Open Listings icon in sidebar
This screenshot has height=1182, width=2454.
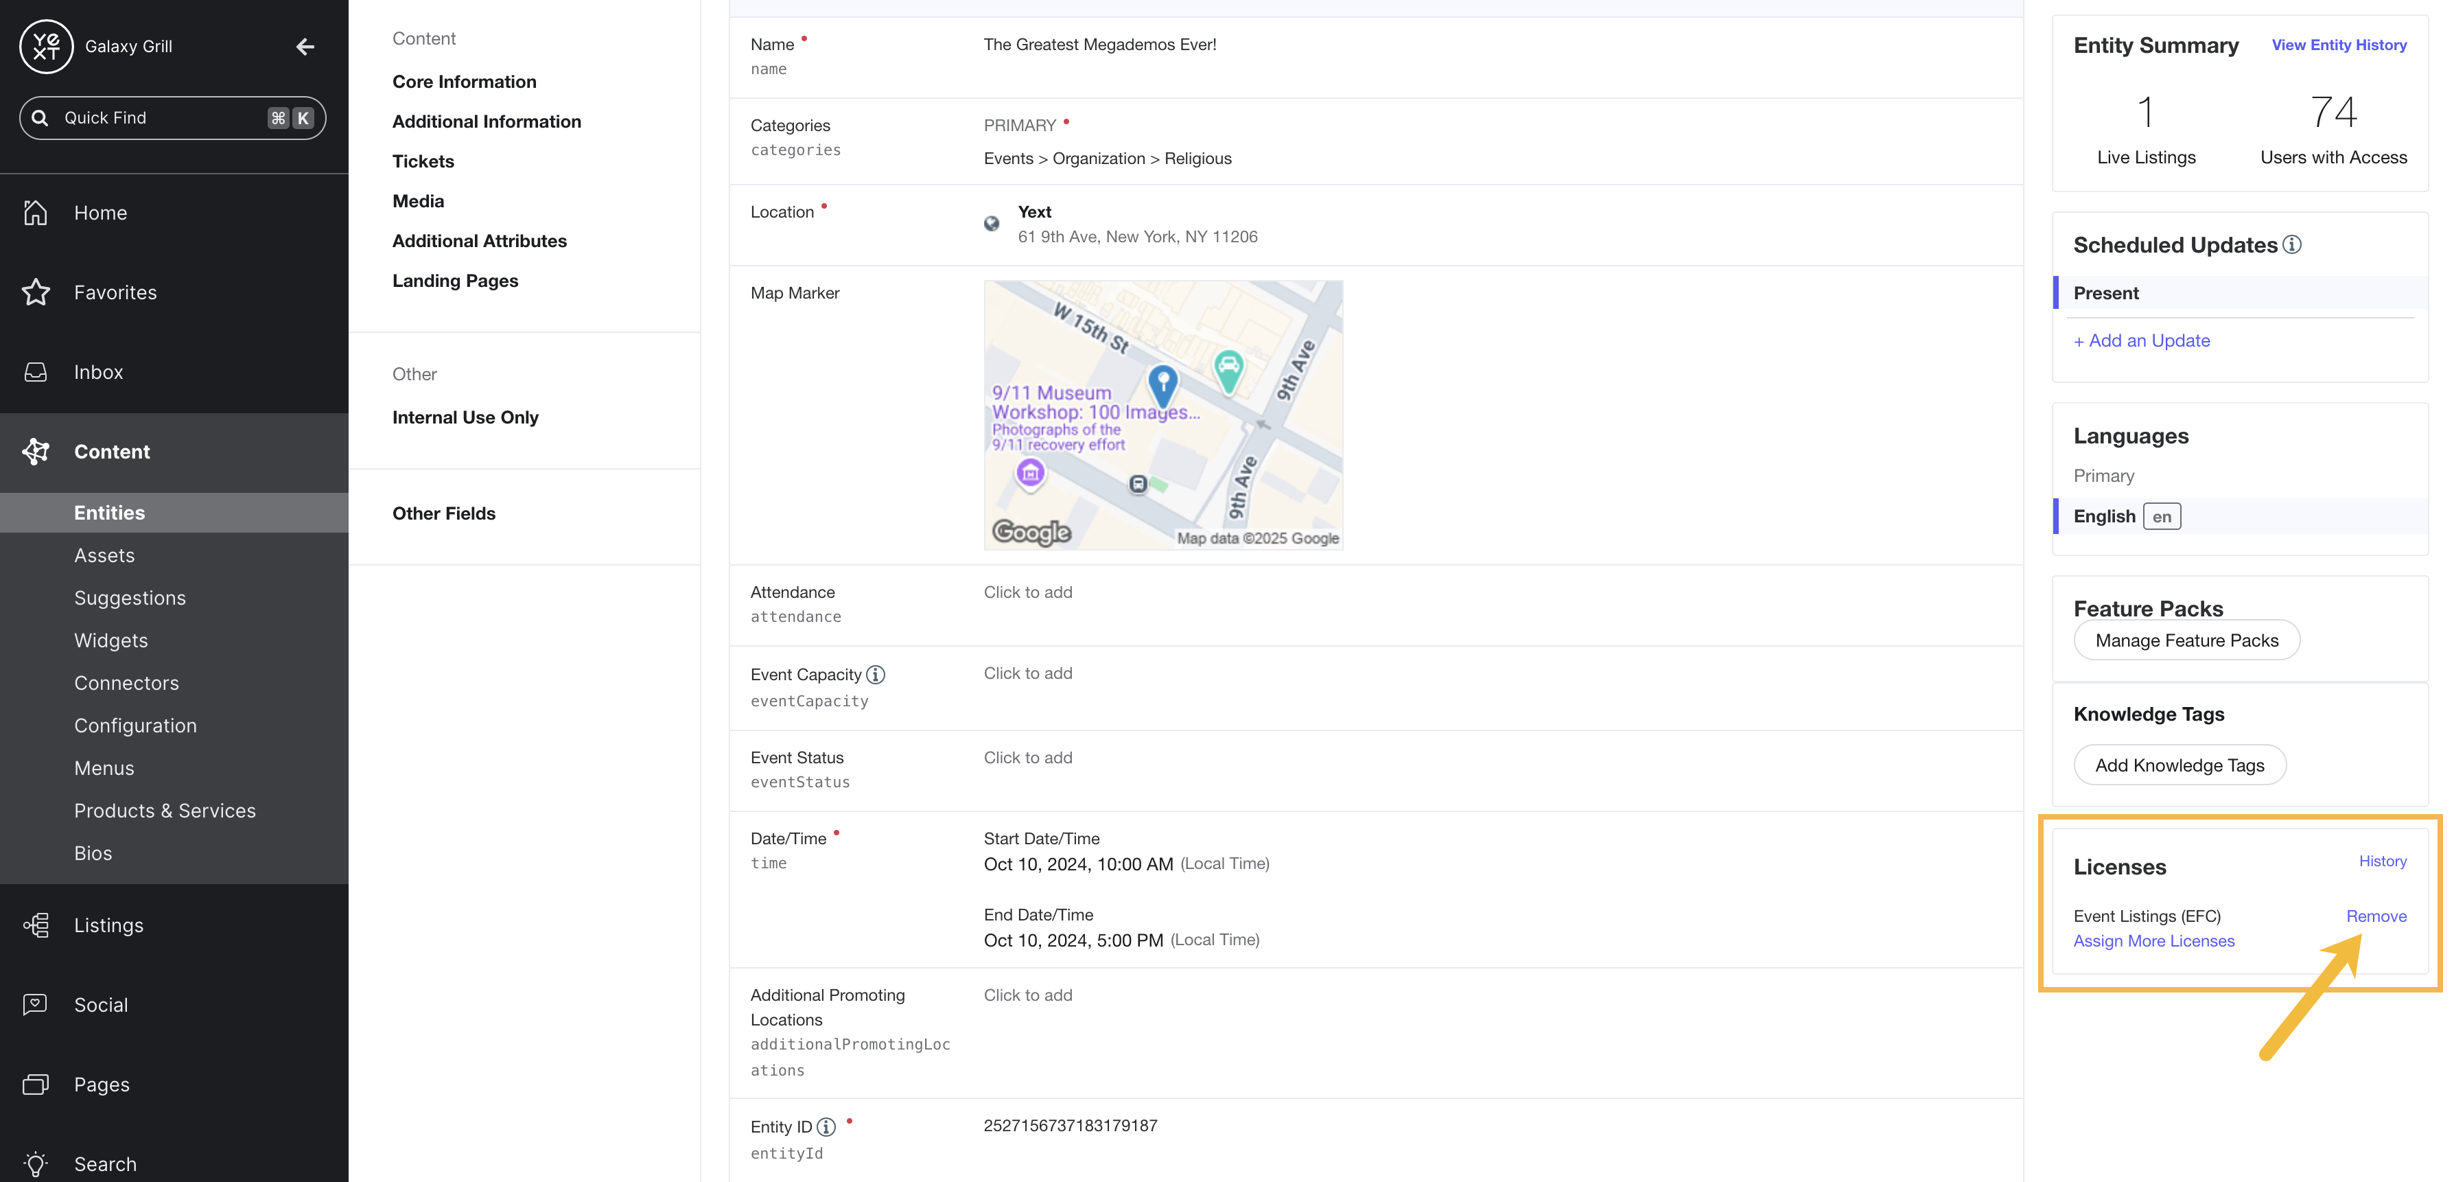coord(36,925)
